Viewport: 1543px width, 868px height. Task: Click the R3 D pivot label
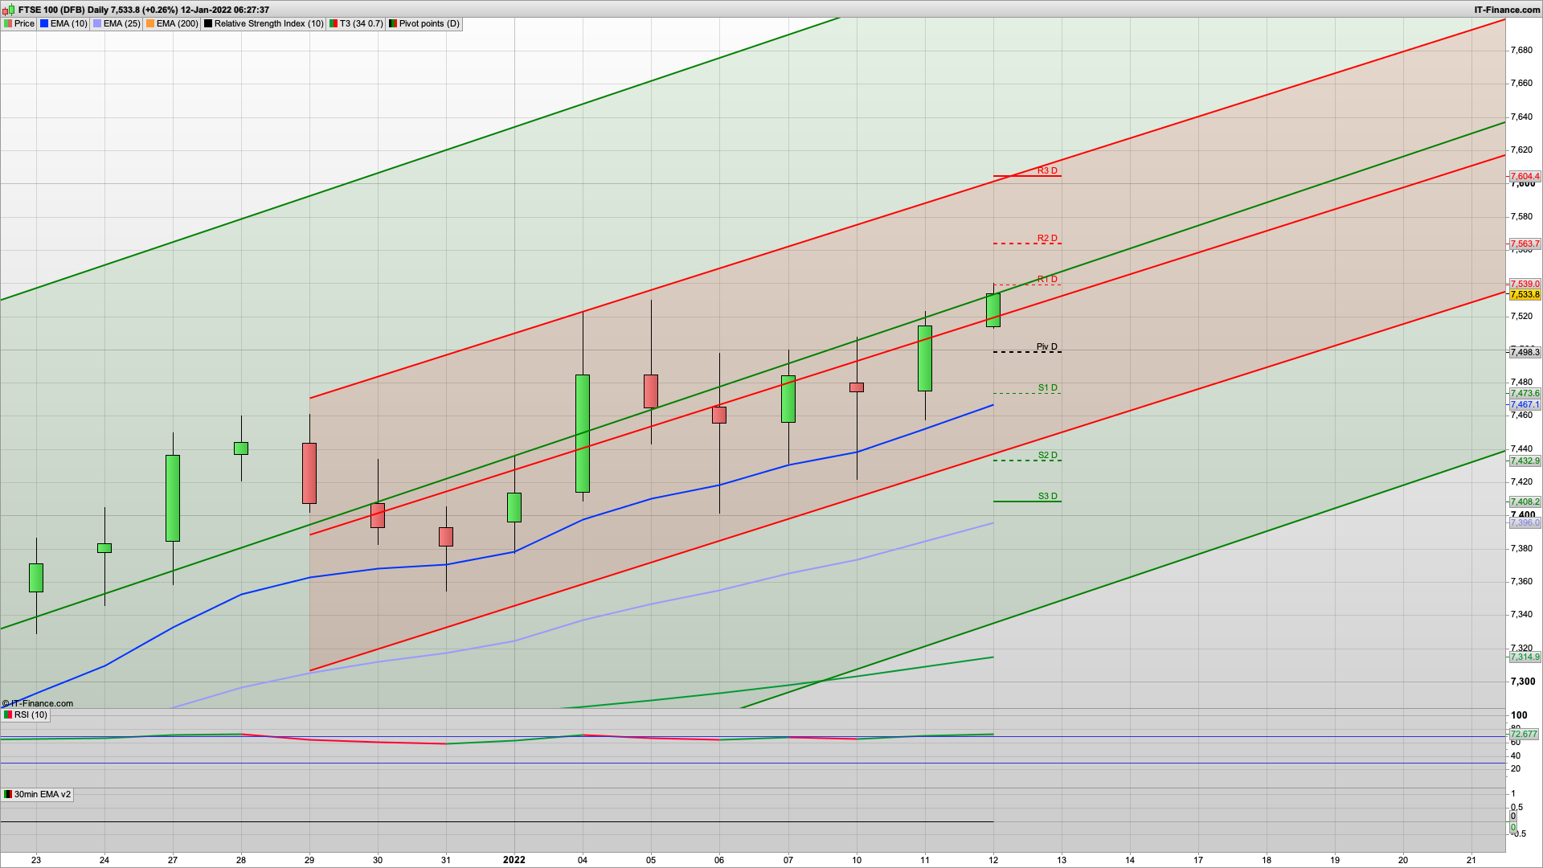pos(1047,170)
